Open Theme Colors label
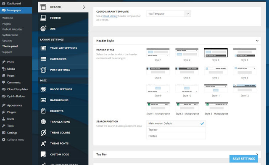The height and width of the screenshot is (165, 269). 60,132
